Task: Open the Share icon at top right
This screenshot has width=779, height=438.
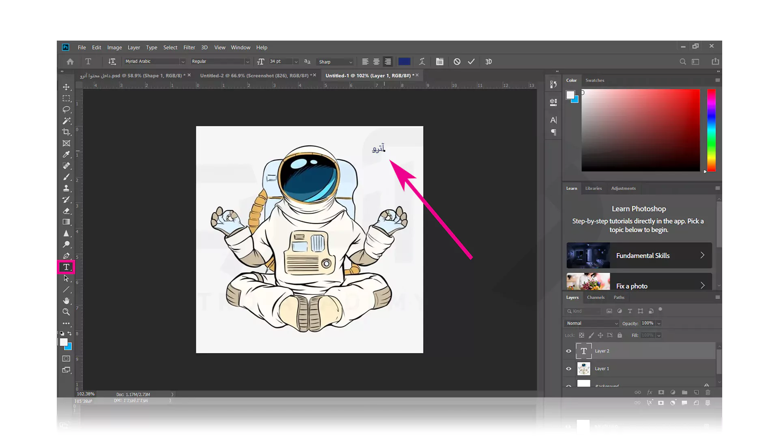Action: click(x=715, y=62)
